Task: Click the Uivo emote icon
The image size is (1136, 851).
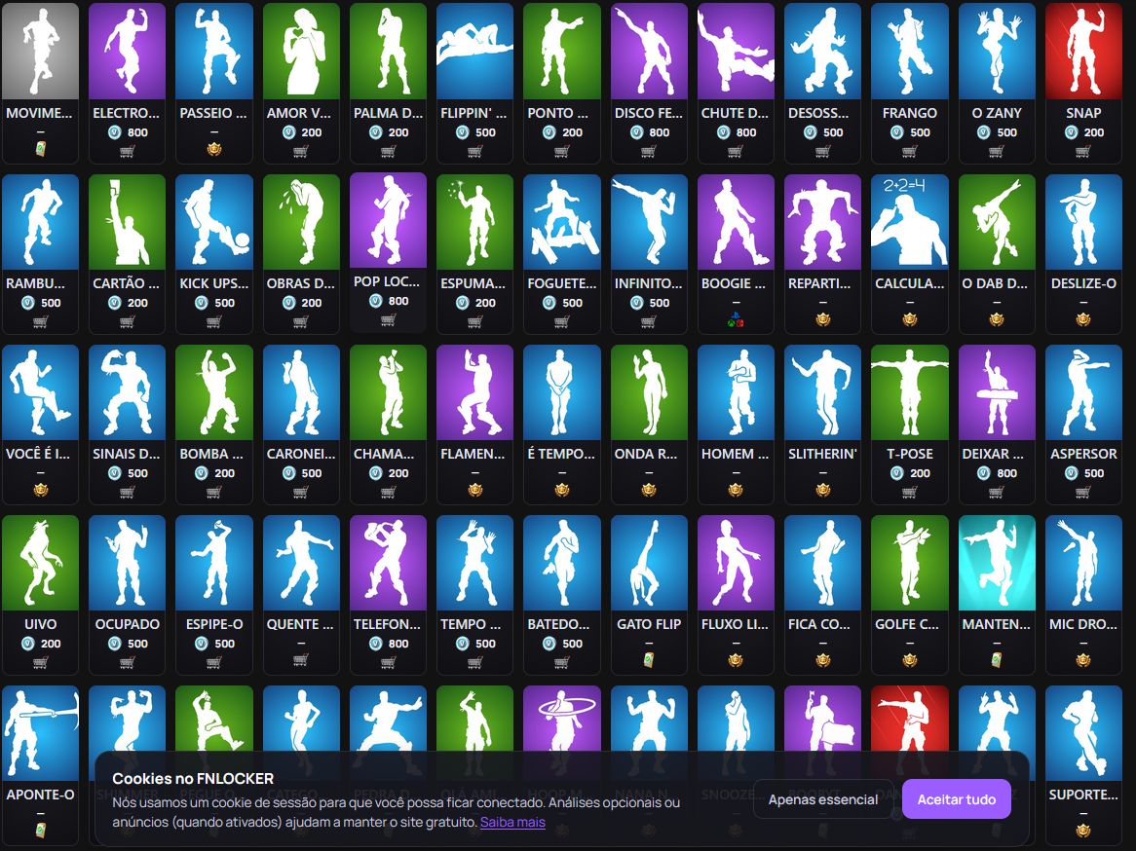Action: coord(40,563)
